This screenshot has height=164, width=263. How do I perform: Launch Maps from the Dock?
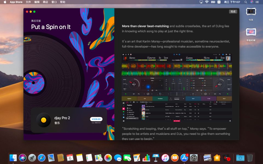[x=98, y=158]
